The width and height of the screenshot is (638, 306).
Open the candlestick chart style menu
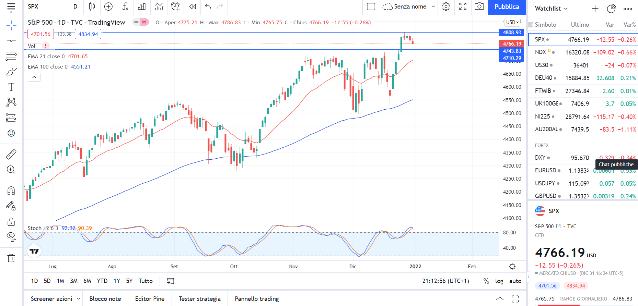click(92, 7)
